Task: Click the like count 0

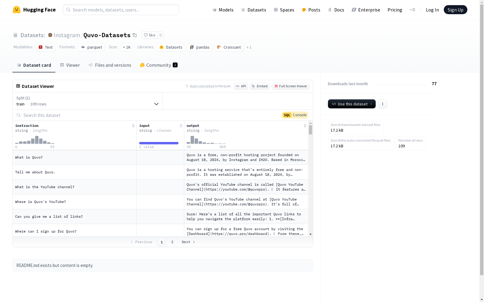Action: (x=161, y=35)
